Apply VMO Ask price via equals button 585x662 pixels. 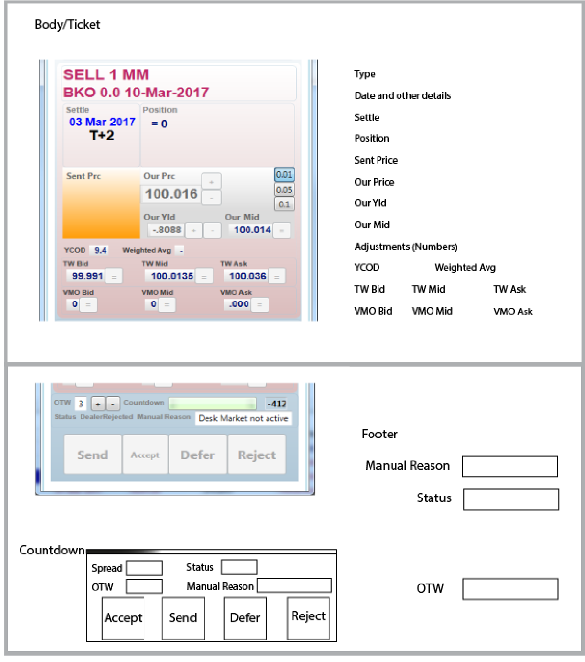click(259, 305)
